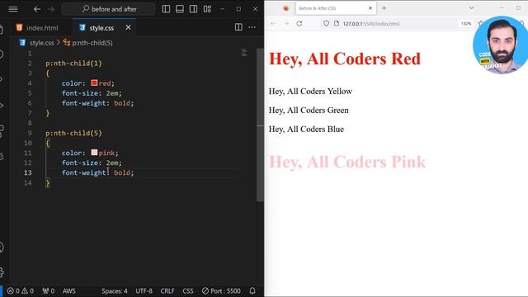Screen dimensions: 528x297
Task: Reset the 150% zoom indicator
Action: point(466,24)
